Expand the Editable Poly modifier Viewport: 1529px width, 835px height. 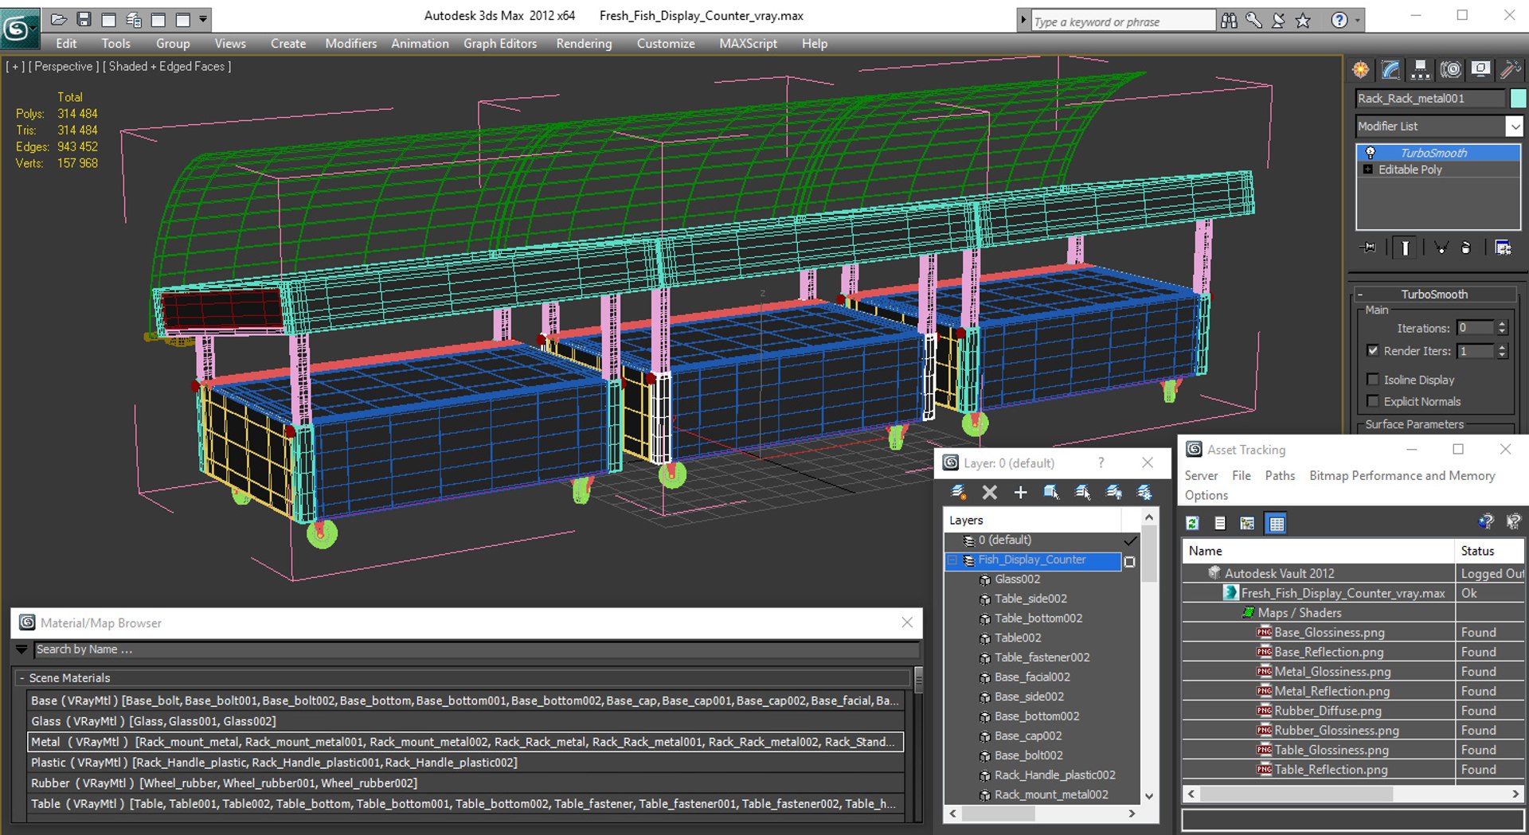pyautogui.click(x=1368, y=170)
